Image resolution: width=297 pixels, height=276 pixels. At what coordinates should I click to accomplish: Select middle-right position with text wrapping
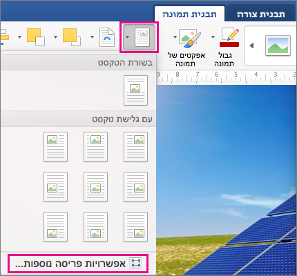point(135,187)
